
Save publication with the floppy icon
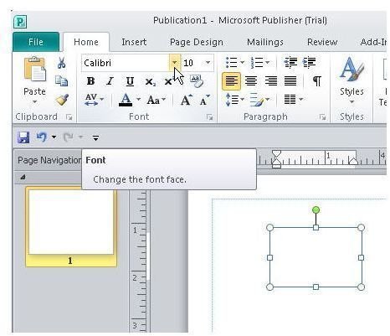point(23,137)
